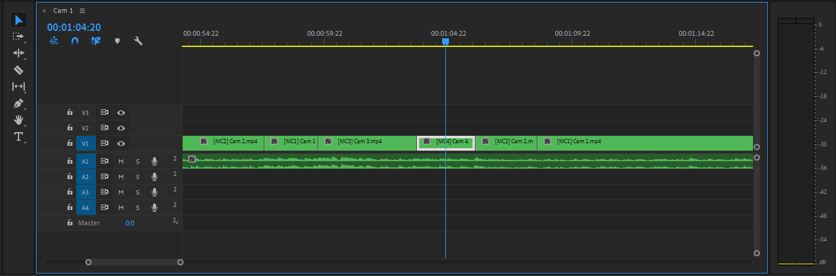The image size is (836, 276).
Task: Toggle sync lock on A4
Action: click(105, 207)
